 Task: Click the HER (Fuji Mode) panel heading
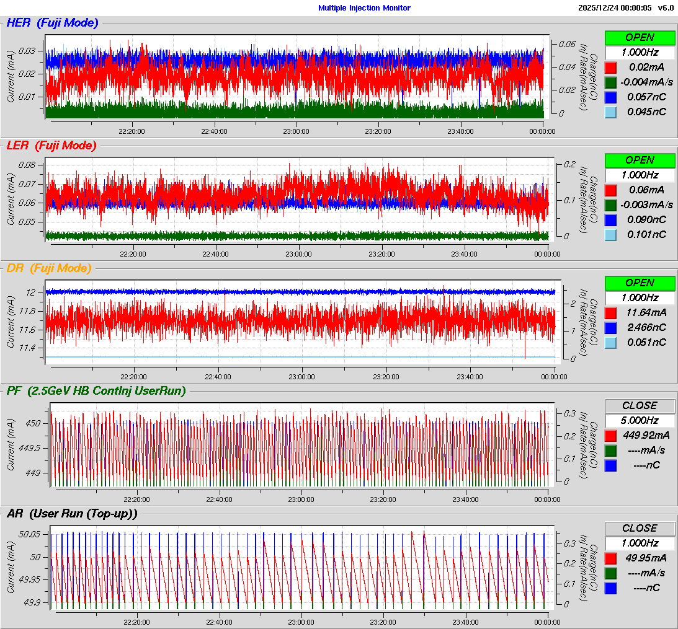[x=52, y=23]
